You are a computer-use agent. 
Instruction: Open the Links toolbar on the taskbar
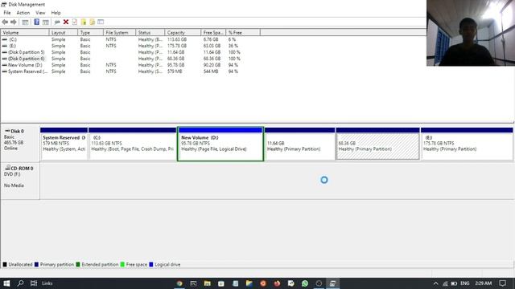pyautogui.click(x=47, y=283)
